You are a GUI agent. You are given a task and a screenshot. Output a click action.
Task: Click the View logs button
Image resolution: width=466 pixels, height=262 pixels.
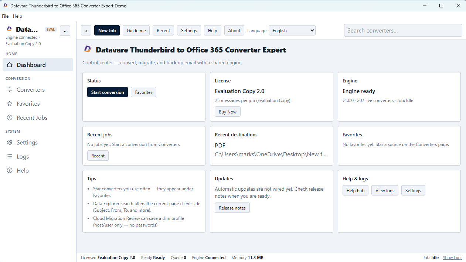point(385,190)
